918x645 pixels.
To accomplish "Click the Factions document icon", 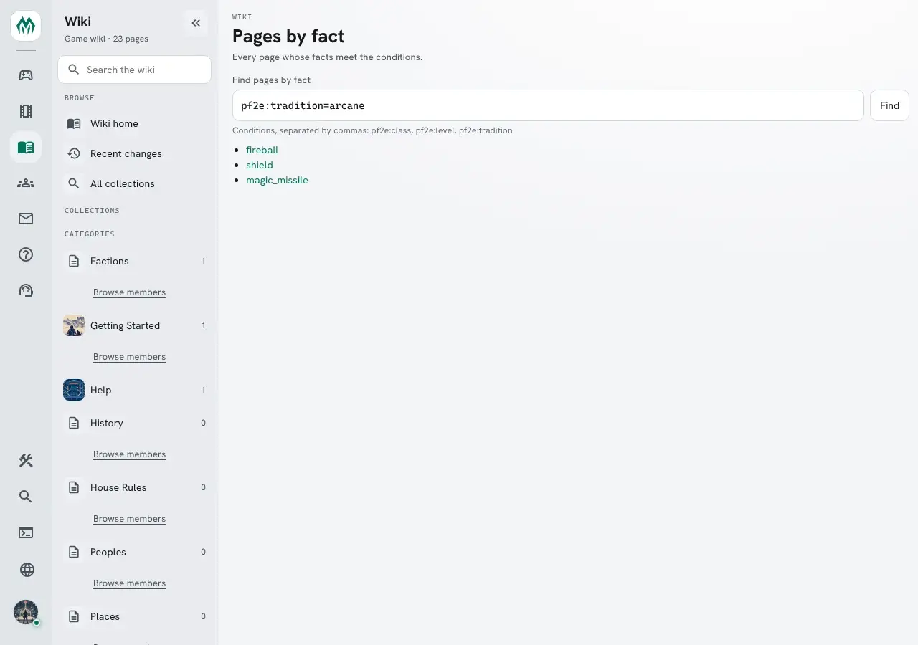I will pos(74,261).
